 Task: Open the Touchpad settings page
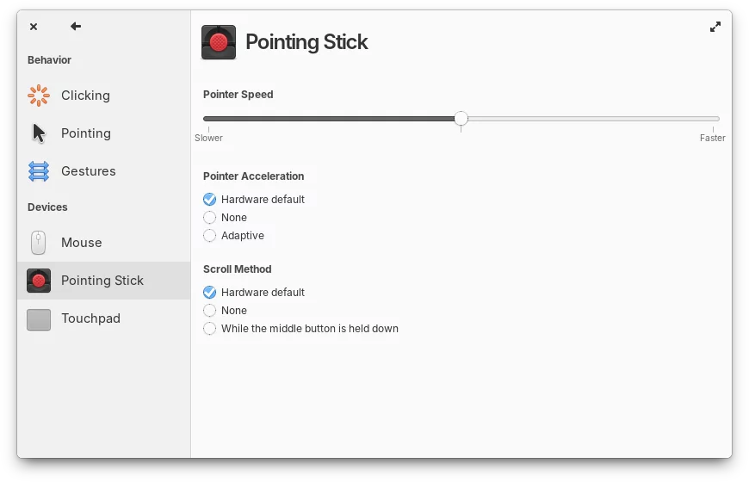90,318
